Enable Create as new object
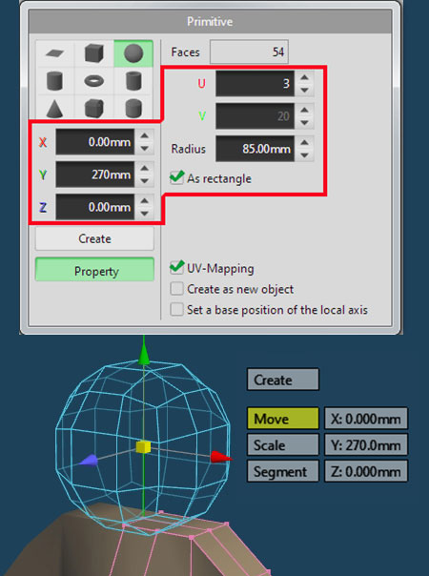Viewport: 429px width, 576px height. coord(176,289)
